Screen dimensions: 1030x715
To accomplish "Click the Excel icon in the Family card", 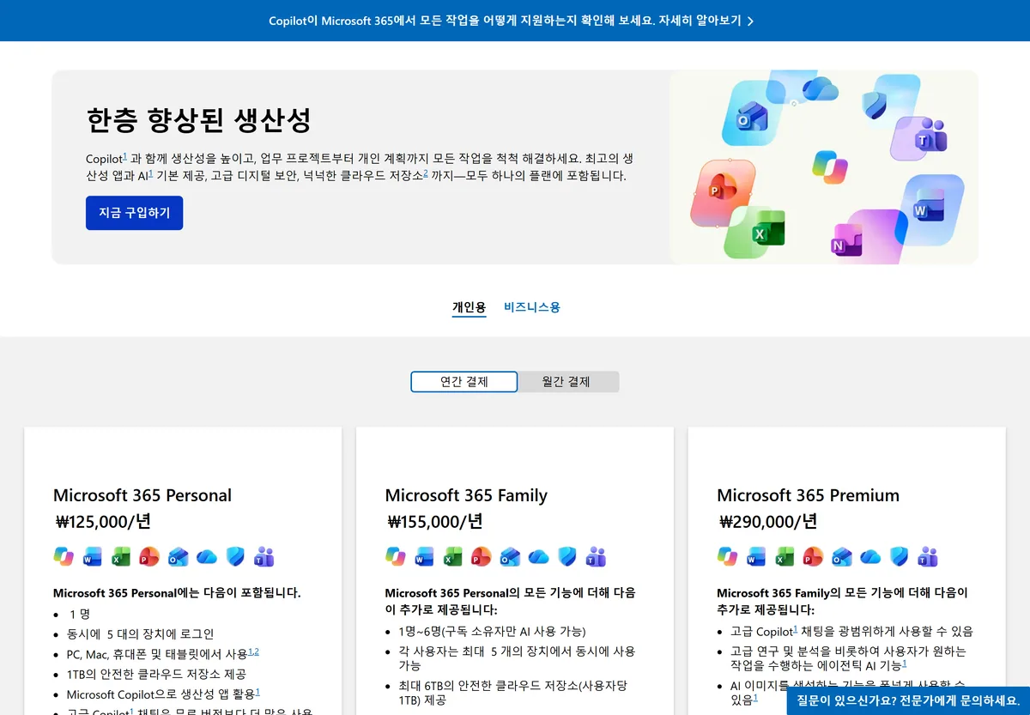I will click(452, 556).
